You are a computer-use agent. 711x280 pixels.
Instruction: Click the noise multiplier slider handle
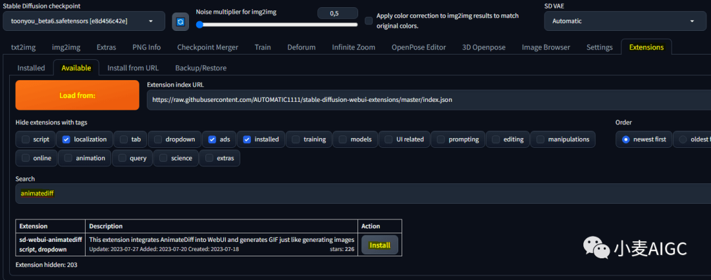click(x=199, y=24)
